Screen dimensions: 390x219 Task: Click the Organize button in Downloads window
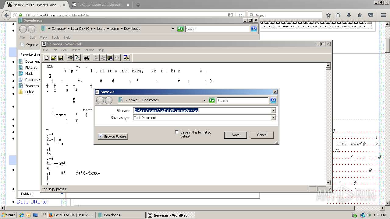click(30, 44)
